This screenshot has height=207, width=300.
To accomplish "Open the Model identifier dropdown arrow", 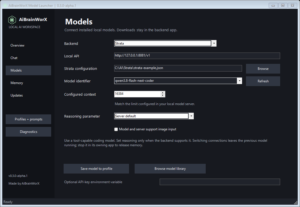I will coord(239,81).
